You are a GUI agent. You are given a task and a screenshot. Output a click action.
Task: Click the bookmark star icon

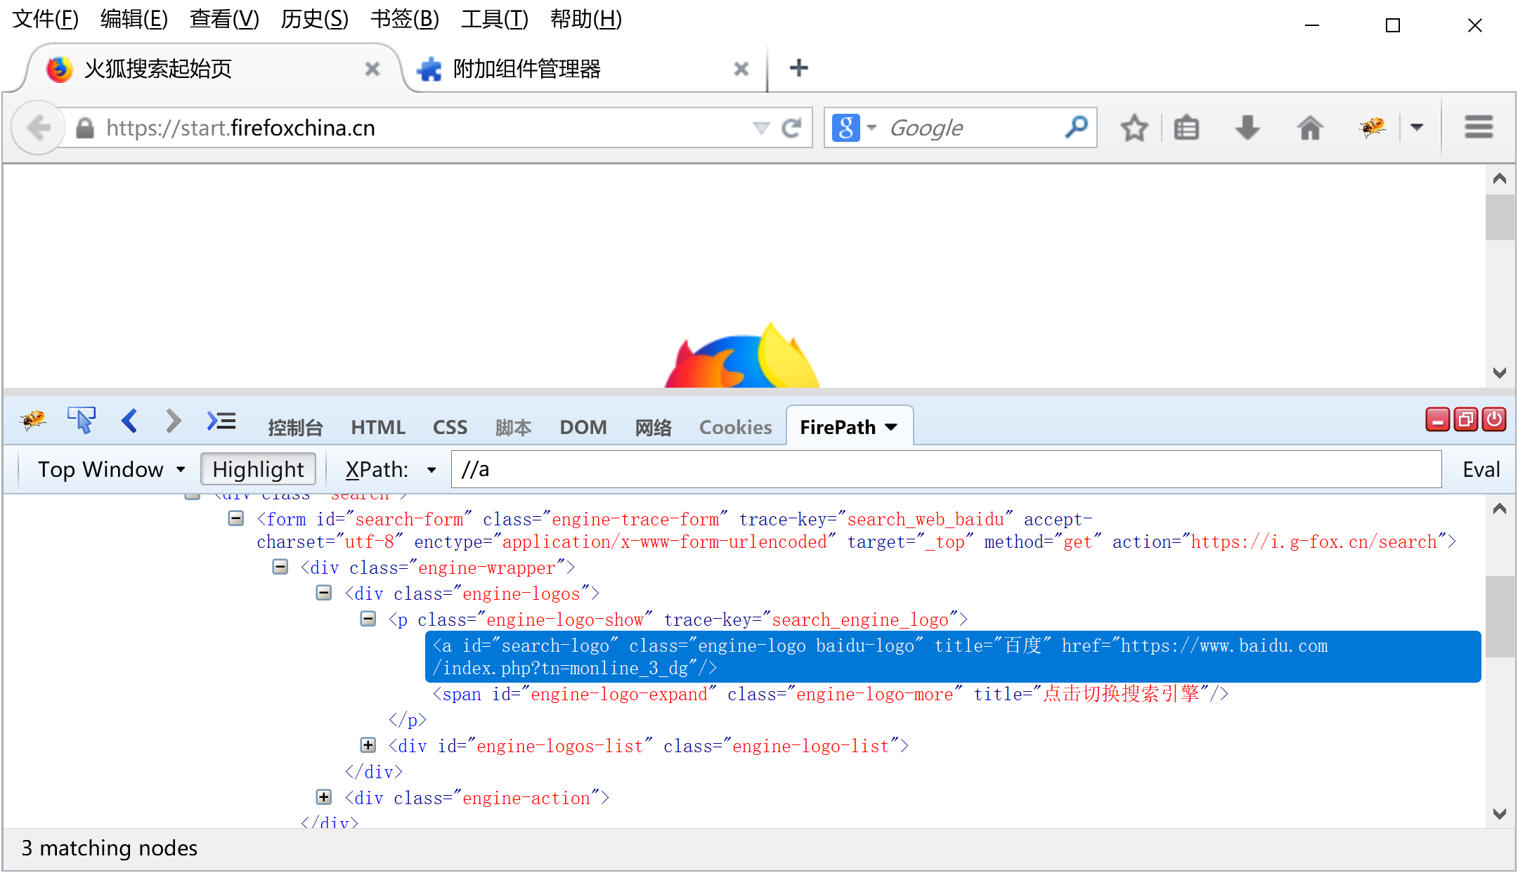pyautogui.click(x=1134, y=128)
